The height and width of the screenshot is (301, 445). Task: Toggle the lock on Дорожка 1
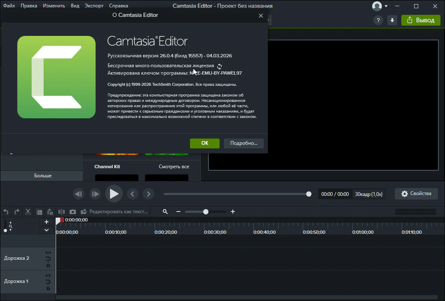(48, 288)
